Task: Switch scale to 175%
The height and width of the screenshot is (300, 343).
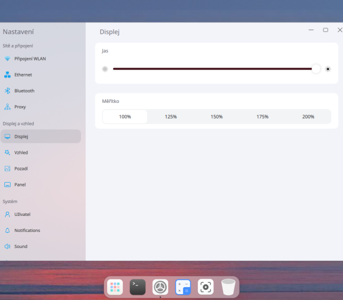Action: pos(263,117)
